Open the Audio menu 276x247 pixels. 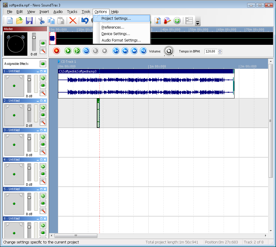pos(58,11)
